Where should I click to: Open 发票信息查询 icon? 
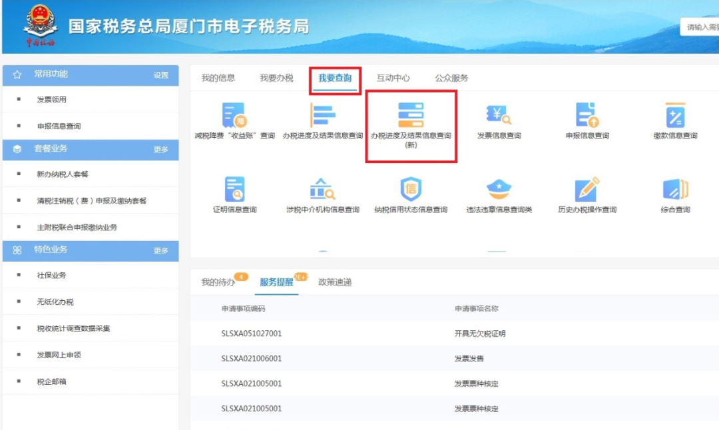pyautogui.click(x=499, y=115)
